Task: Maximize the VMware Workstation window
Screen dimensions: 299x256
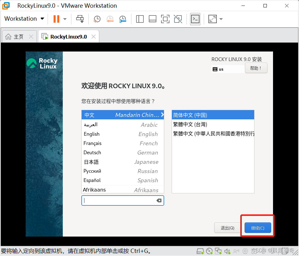Action: (265, 6)
